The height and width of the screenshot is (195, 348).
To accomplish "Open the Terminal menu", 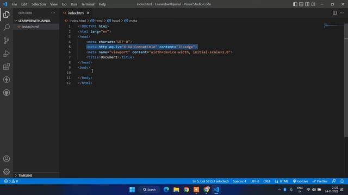I will point(88,4).
